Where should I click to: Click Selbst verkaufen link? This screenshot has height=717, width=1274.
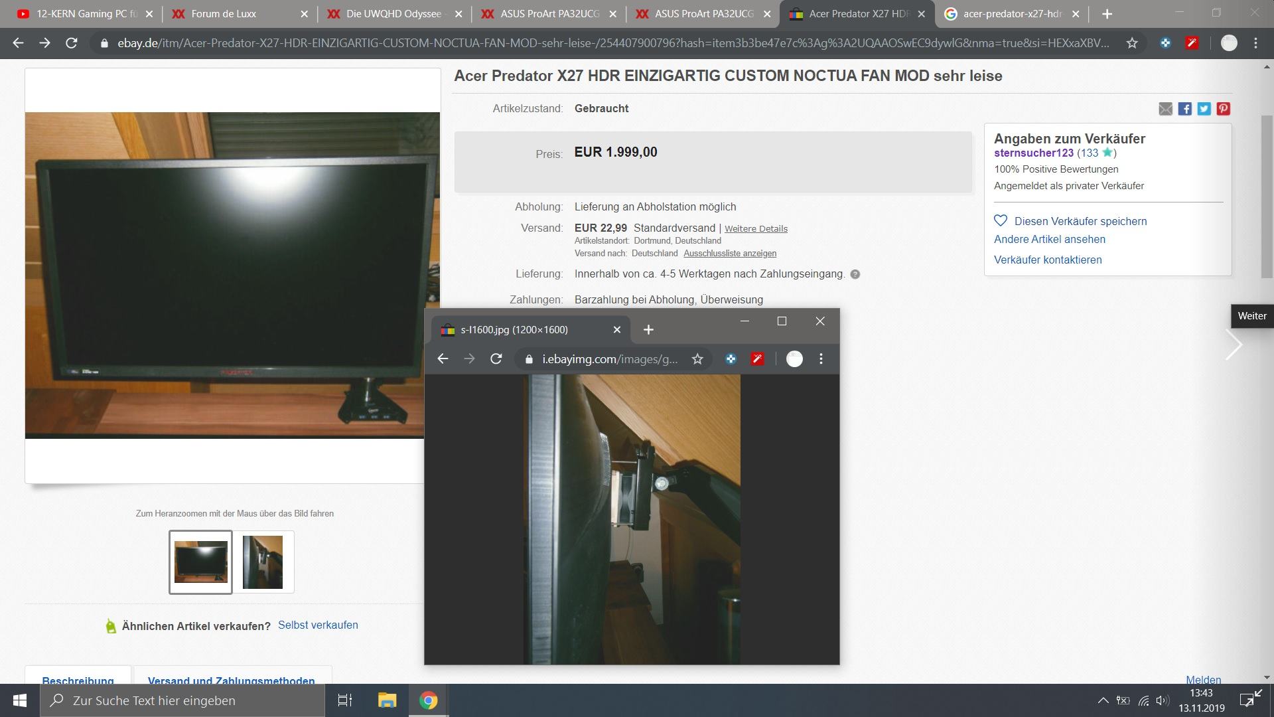coord(318,625)
